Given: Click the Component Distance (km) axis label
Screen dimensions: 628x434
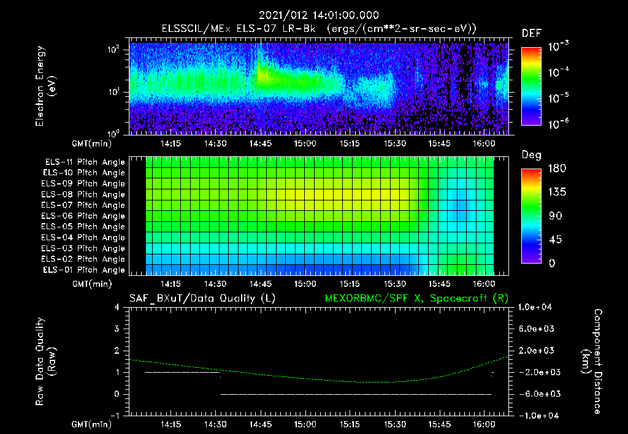Looking at the screenshot, I should [592, 362].
